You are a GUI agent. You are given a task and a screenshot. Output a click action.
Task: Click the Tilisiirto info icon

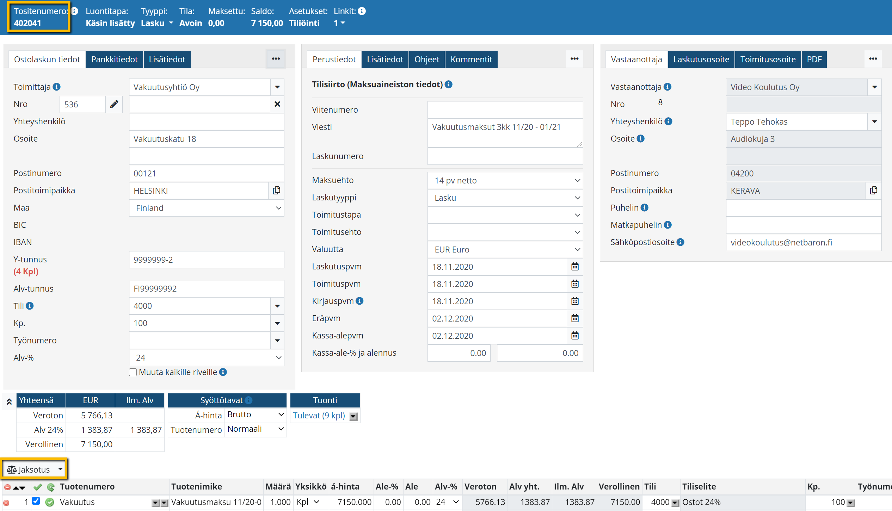pos(449,85)
